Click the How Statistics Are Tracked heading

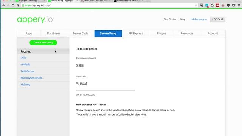tap(91, 105)
